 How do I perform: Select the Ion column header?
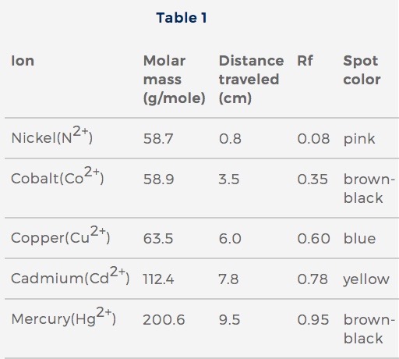coord(23,61)
